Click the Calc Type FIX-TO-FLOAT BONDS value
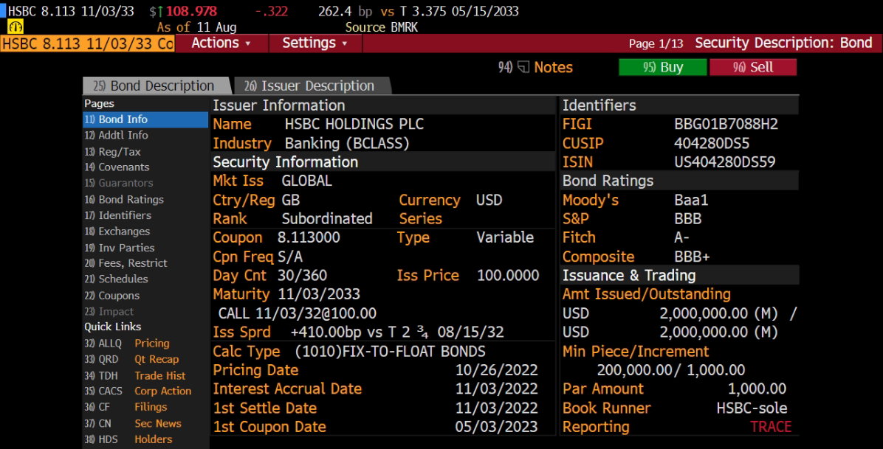This screenshot has height=449, width=883. 391,352
